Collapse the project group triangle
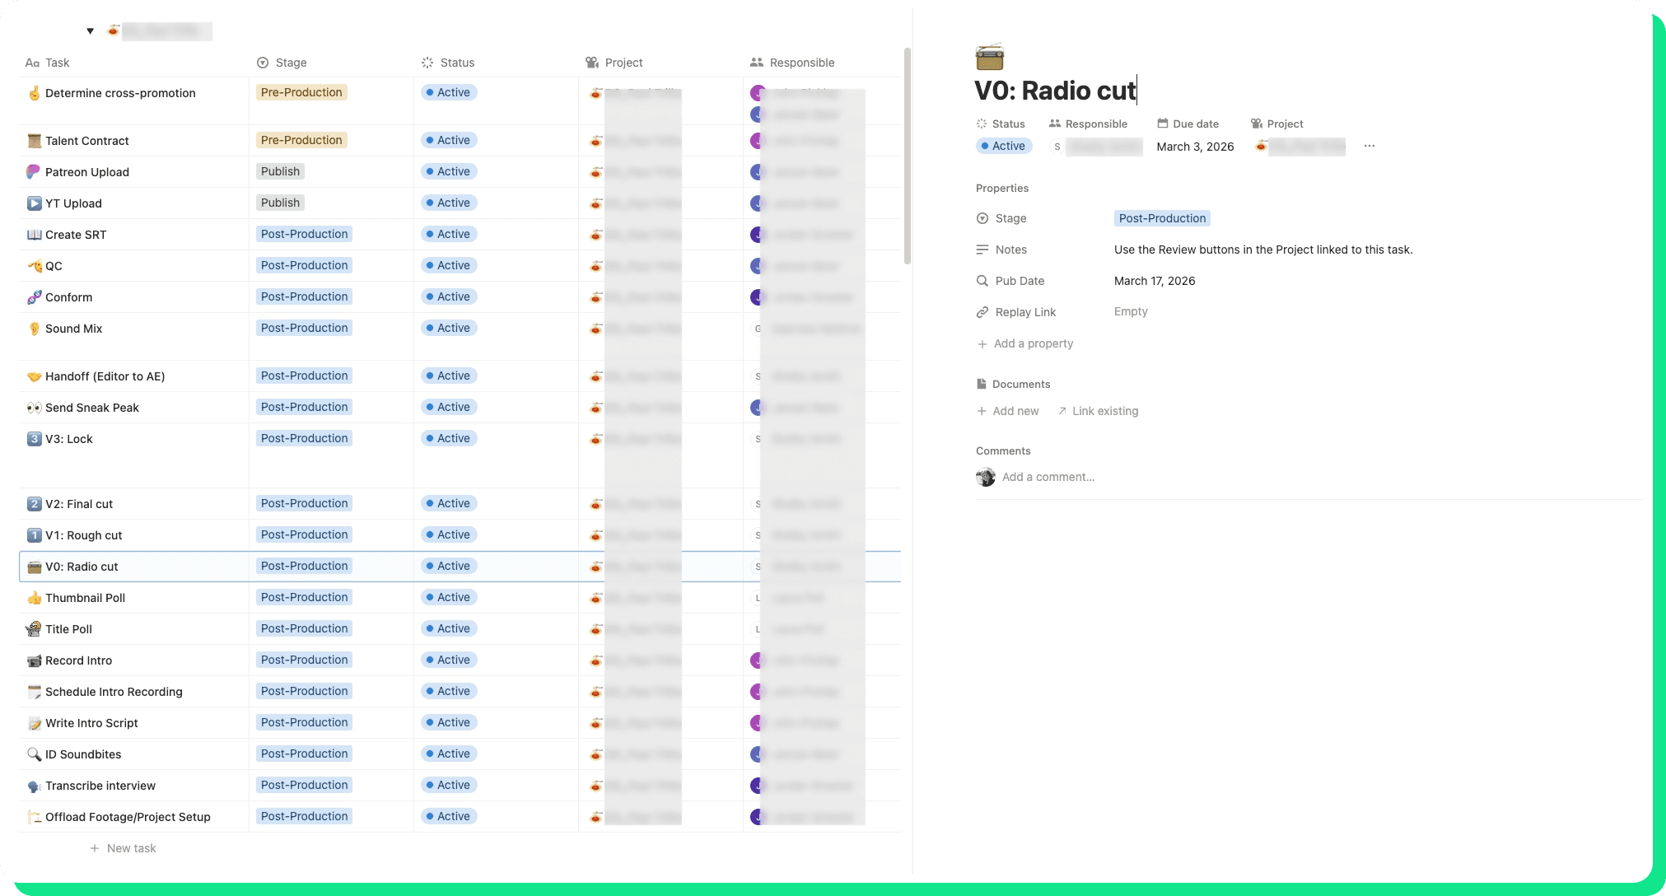The width and height of the screenshot is (1666, 896). pyautogui.click(x=90, y=31)
